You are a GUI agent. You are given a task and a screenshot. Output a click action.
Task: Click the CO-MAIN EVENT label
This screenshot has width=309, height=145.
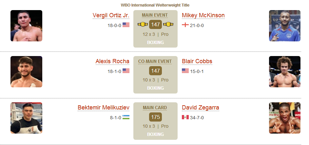tap(155, 62)
